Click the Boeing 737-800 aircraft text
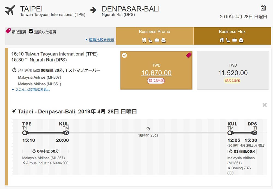The width and height of the screenshot is (273, 189). (239, 170)
